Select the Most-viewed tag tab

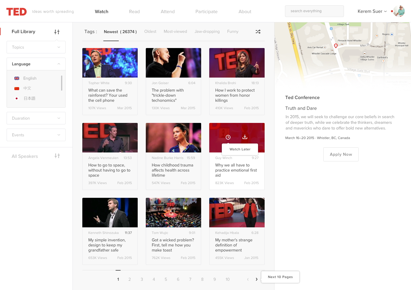tap(175, 31)
